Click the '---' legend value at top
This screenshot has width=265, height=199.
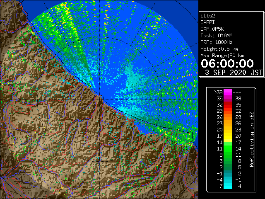pos(237,92)
